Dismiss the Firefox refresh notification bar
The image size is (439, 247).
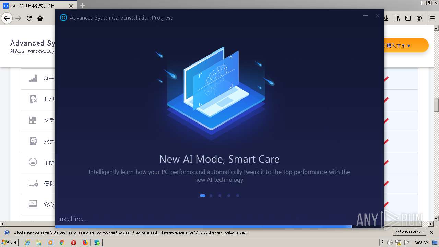coord(431,232)
